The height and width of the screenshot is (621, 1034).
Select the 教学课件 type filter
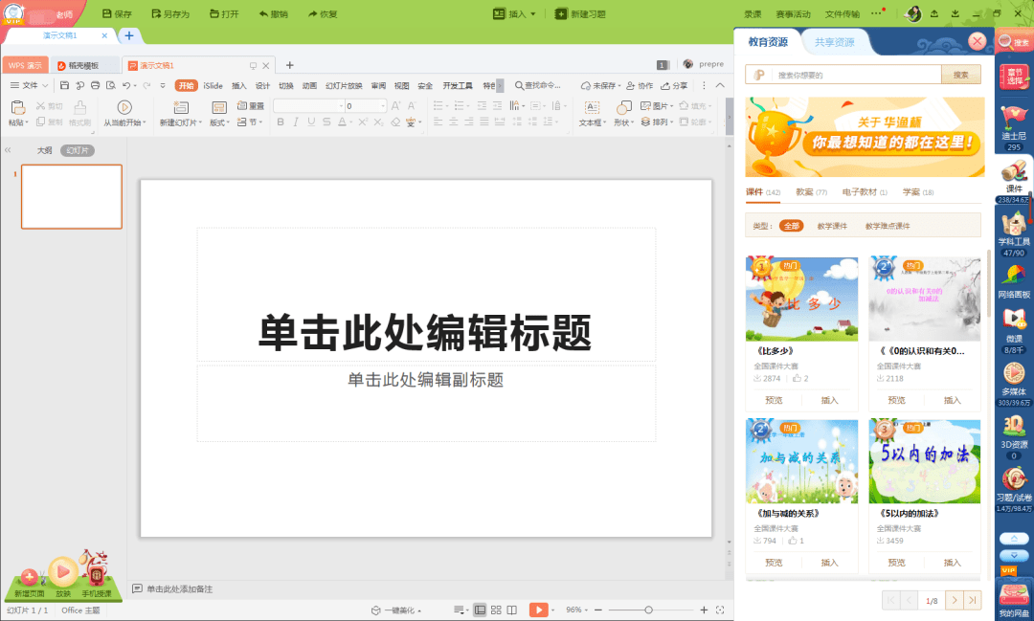tap(831, 226)
